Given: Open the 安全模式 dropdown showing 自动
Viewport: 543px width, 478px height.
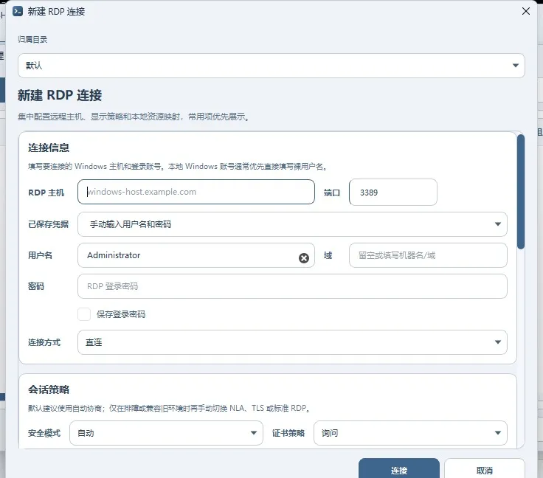Looking at the screenshot, I should click(x=166, y=433).
